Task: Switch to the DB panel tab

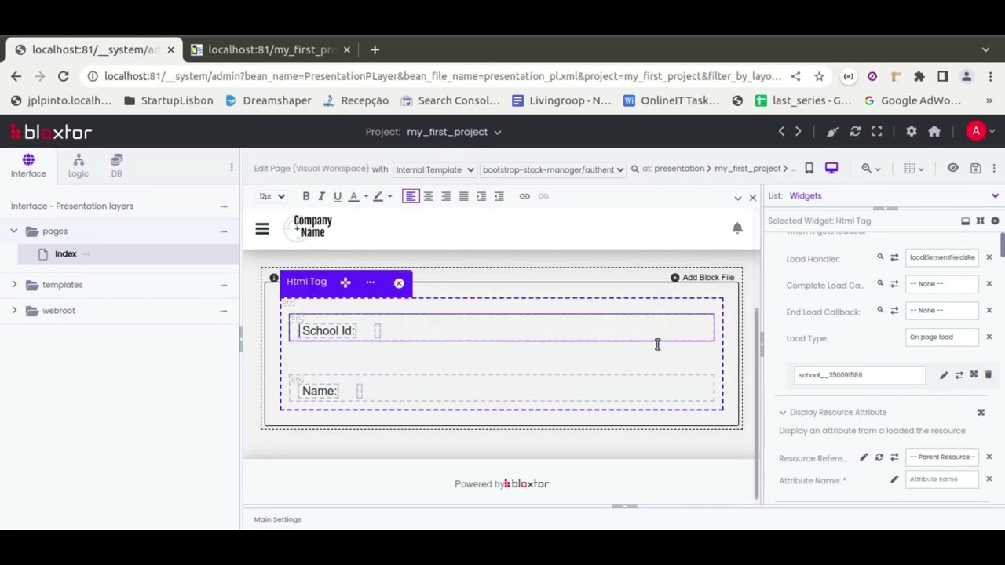Action: pyautogui.click(x=116, y=166)
